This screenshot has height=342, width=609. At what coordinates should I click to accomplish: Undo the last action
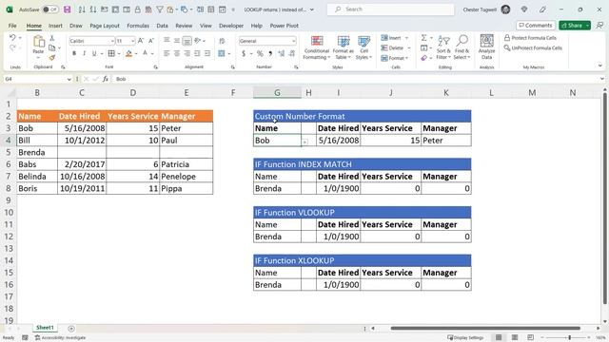point(12,38)
